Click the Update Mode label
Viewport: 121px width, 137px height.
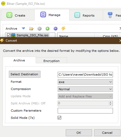point(21,96)
